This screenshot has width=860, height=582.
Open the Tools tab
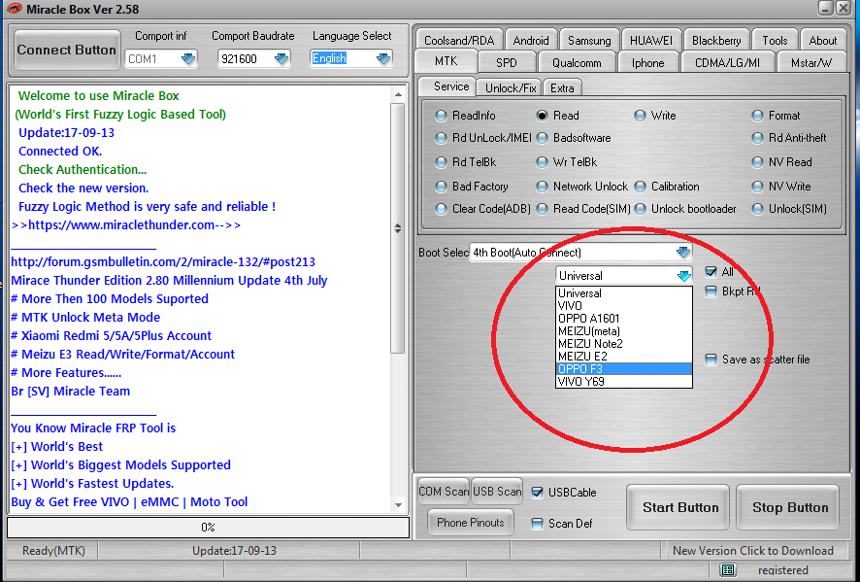[775, 41]
